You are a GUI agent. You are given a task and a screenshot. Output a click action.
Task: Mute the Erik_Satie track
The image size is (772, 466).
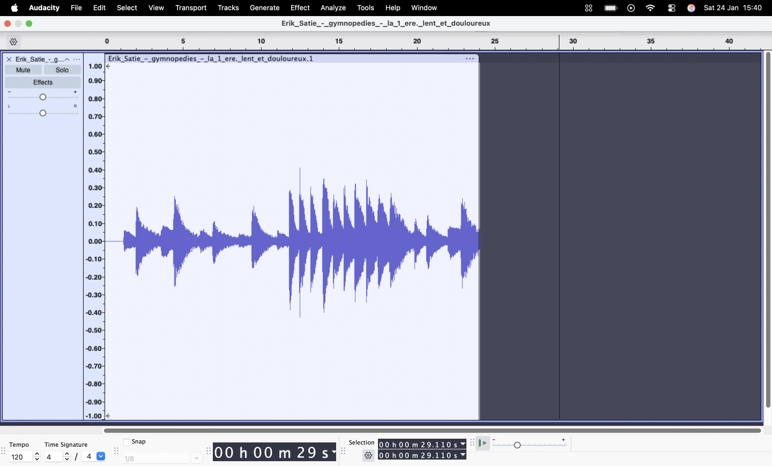[23, 69]
